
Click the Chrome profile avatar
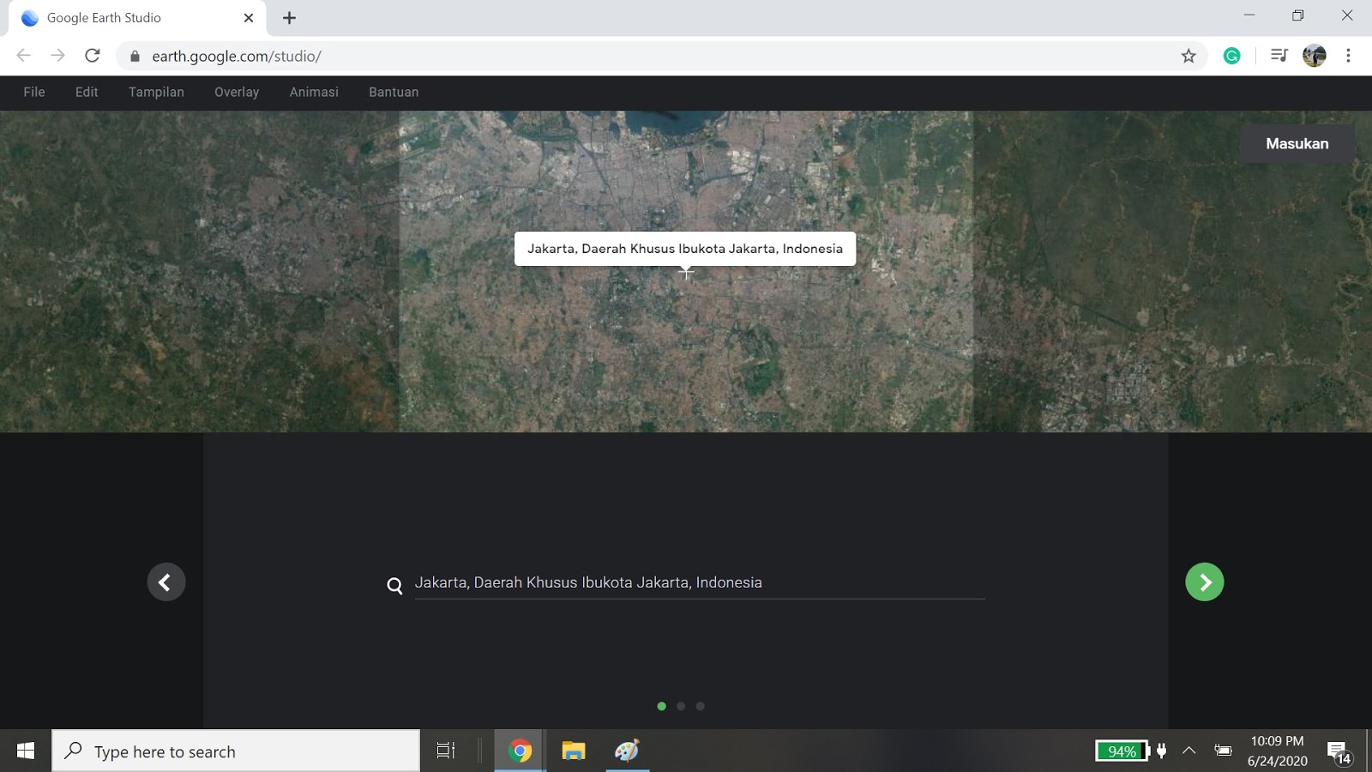point(1314,55)
